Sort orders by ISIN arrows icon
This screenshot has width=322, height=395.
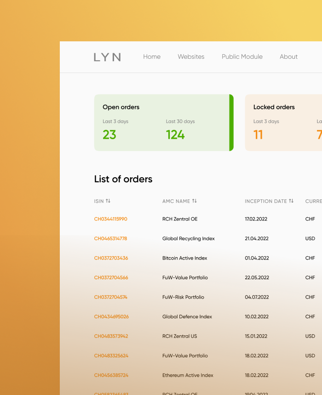point(108,201)
